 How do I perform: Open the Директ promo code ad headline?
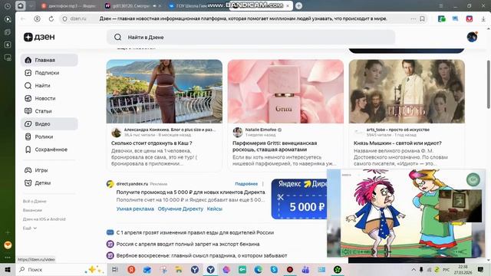[x=190, y=192]
